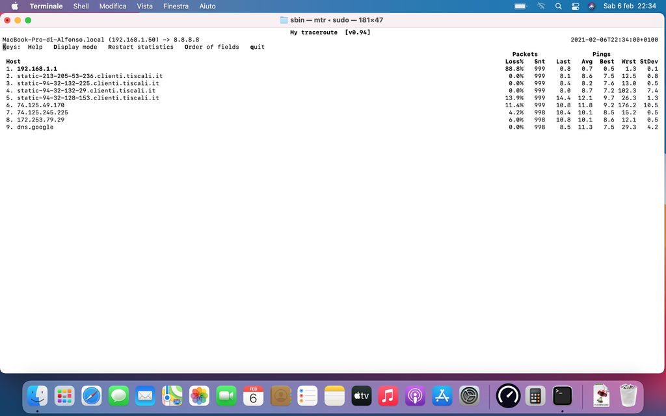Open the battery status menu
This screenshot has height=416, width=666.
click(520, 6)
